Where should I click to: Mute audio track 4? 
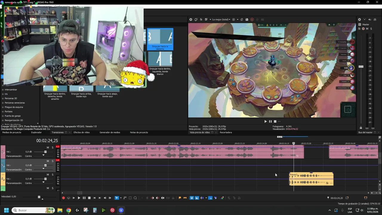click(x=48, y=148)
